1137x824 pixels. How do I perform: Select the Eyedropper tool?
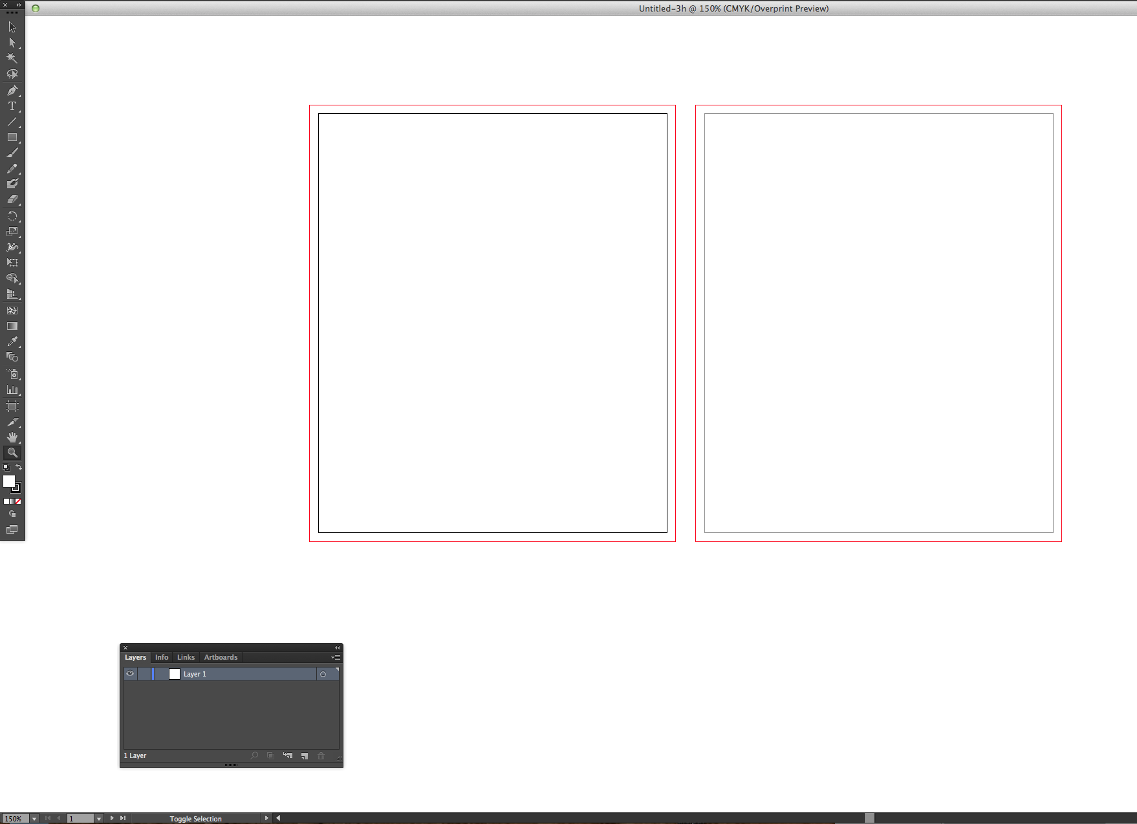pyautogui.click(x=12, y=342)
